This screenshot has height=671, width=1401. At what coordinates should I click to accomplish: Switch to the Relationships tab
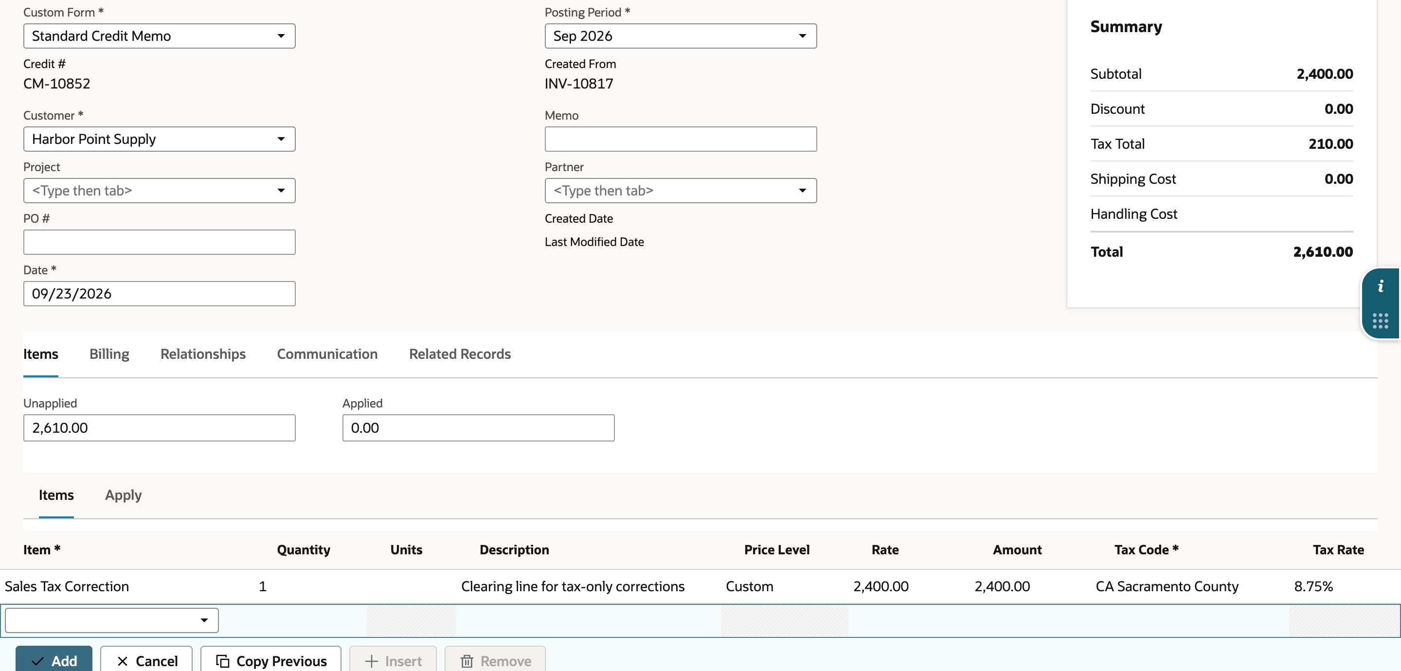pos(203,354)
